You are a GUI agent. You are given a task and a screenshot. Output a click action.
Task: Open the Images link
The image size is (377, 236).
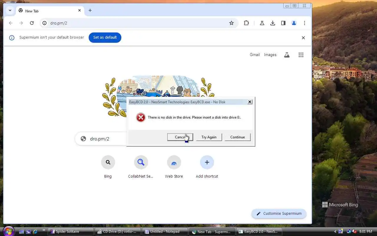tap(270, 55)
